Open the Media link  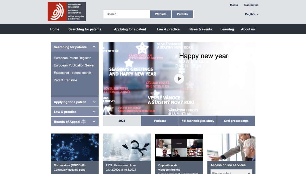coord(234,5)
